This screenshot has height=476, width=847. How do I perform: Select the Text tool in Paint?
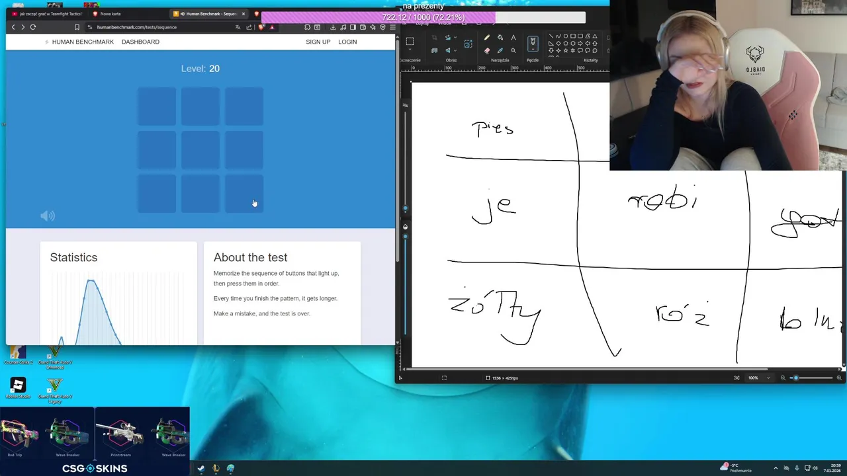[513, 38]
